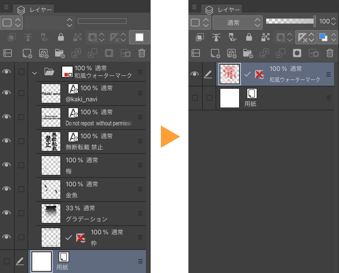The width and height of the screenshot is (339, 273).
Task: Show the 用紙 layer in right panel
Action: click(x=195, y=98)
